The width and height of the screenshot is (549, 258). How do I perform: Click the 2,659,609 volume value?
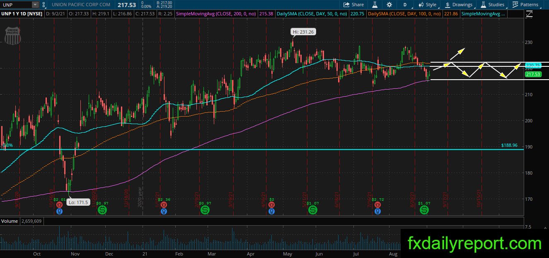coord(31,221)
